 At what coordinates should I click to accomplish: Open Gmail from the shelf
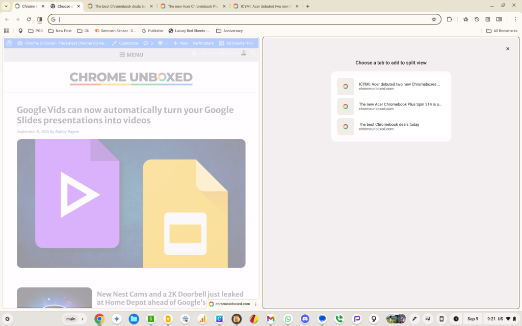tap(270, 319)
